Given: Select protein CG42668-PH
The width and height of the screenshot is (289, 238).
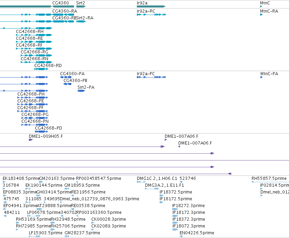Looking at the screenshot, I should coord(31,94).
